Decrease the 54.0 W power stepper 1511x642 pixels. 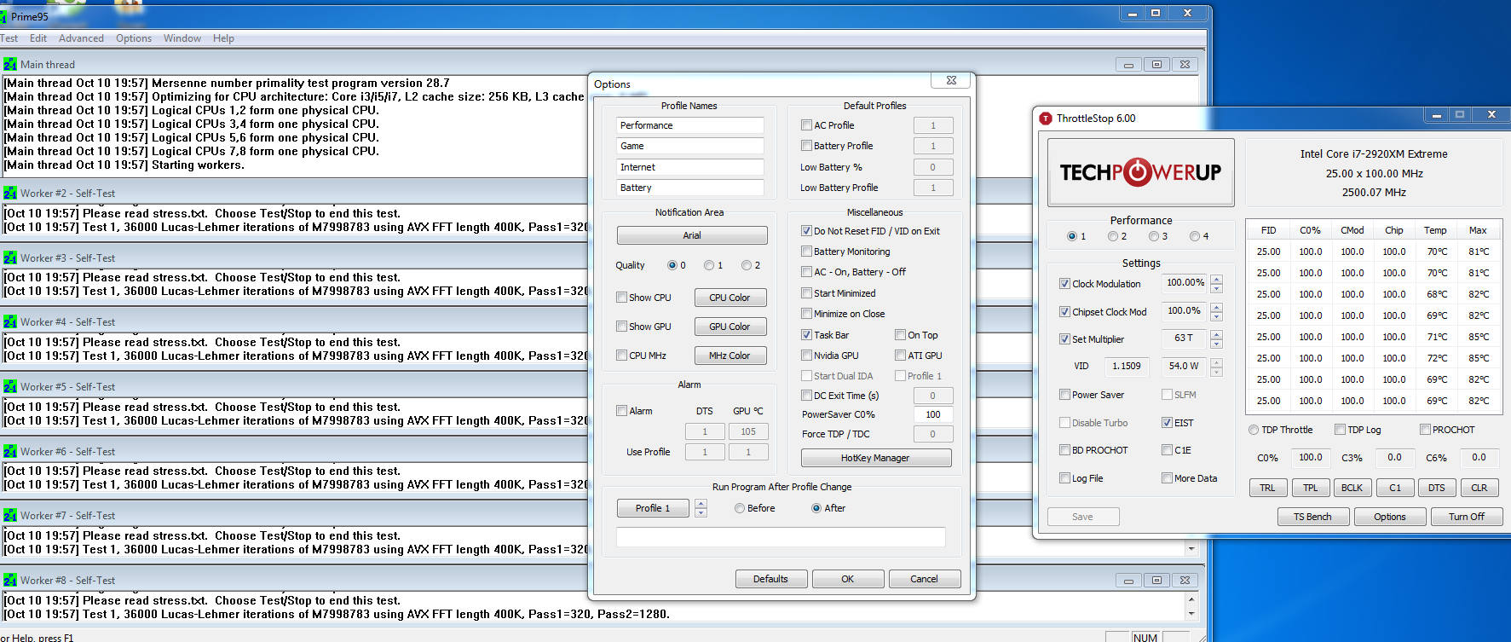tap(1216, 372)
